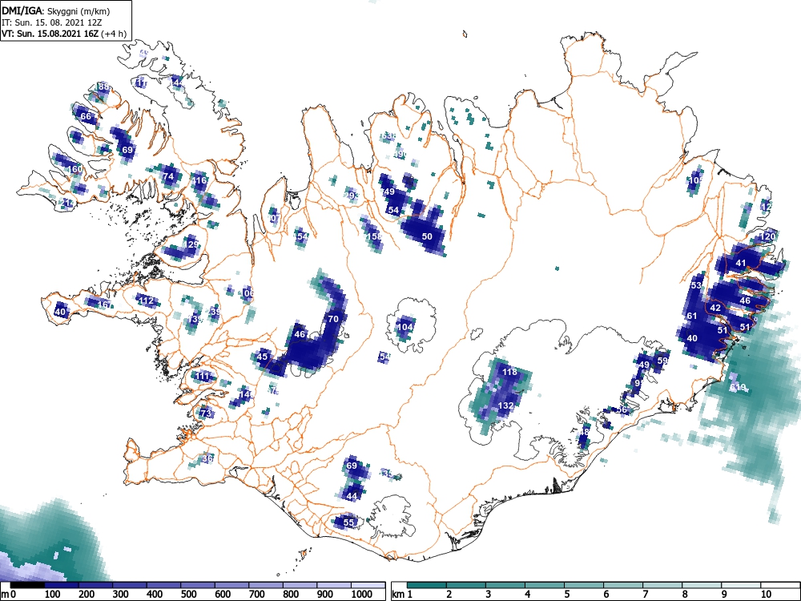Screen dimensions: 801x601
Task: Select the 167 visibility label
Action: (103, 305)
